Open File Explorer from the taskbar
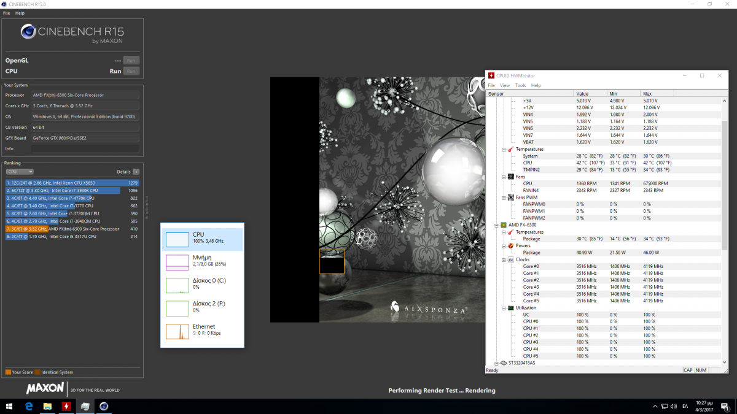 (x=47, y=406)
